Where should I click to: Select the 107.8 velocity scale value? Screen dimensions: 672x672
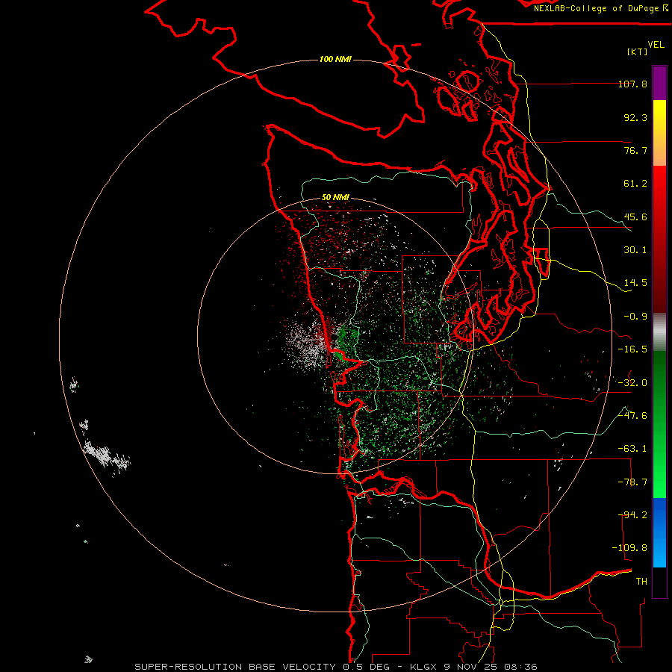pyautogui.click(x=632, y=84)
